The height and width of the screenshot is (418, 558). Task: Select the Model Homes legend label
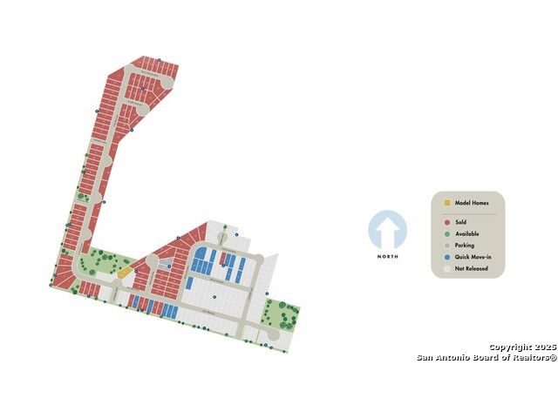tap(472, 203)
